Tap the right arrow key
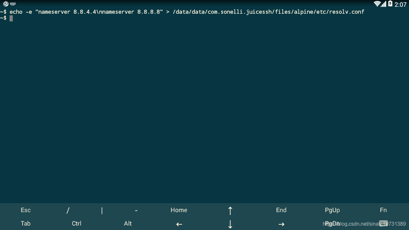 click(281, 224)
